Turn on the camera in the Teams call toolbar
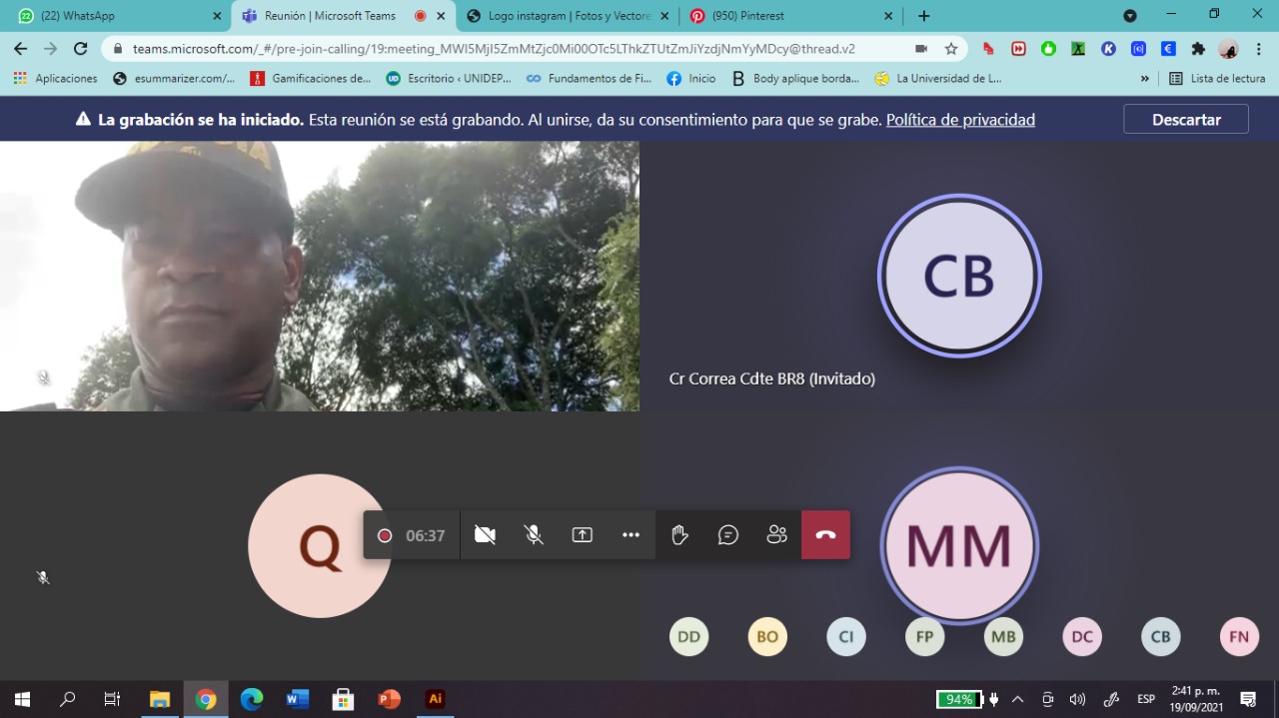Screen dimensions: 1279x718 485,535
